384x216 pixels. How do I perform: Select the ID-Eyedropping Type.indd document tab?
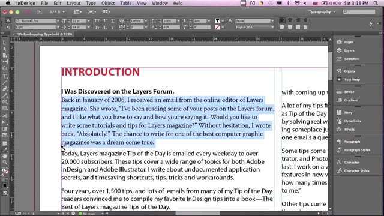click(44, 34)
